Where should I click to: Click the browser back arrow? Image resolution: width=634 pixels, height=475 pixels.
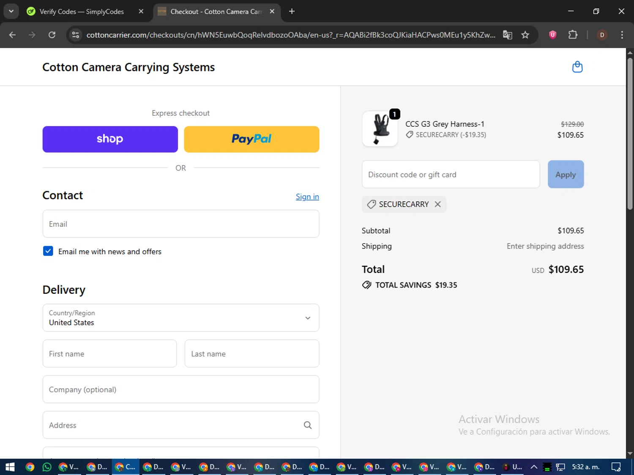click(x=12, y=35)
